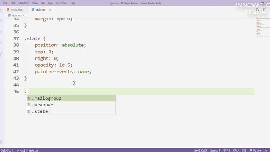The width and height of the screenshot is (270, 152).
Task: Open the Terminal menu
Action: [x=61, y=3]
